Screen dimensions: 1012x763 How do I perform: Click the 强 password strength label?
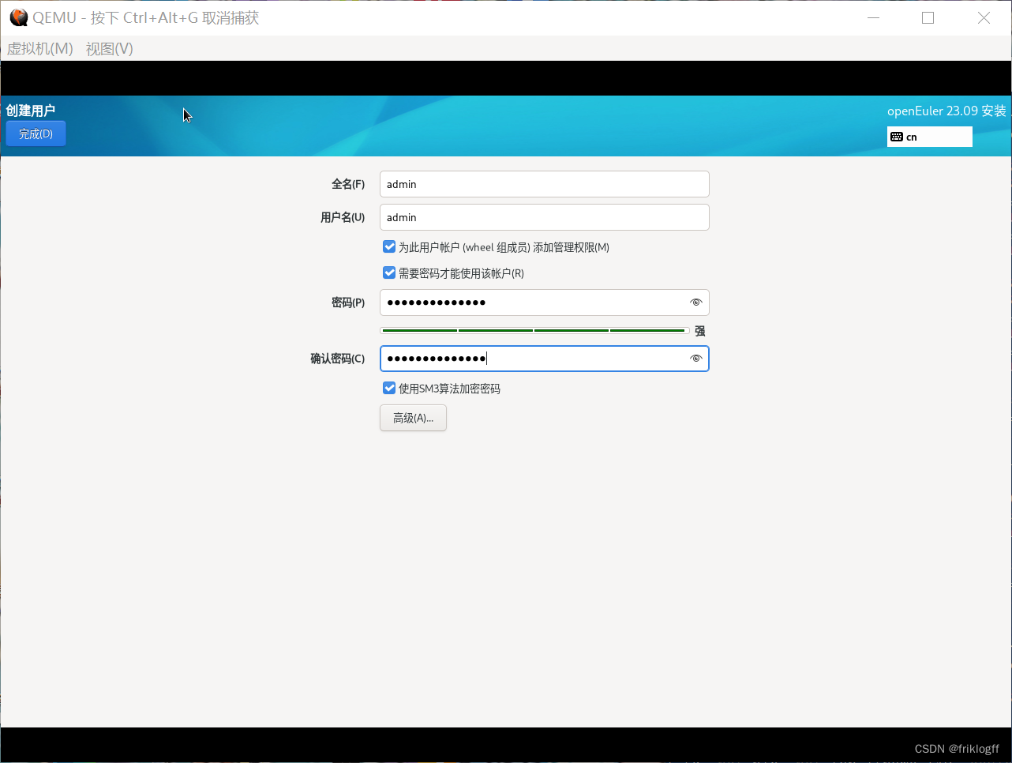click(700, 331)
